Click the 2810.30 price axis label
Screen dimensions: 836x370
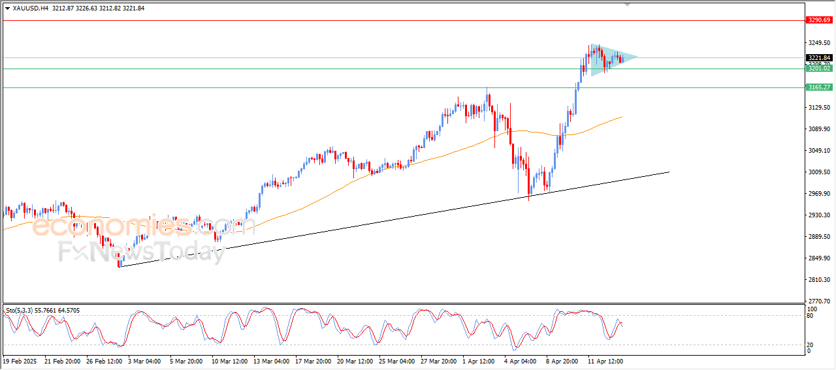tap(818, 279)
